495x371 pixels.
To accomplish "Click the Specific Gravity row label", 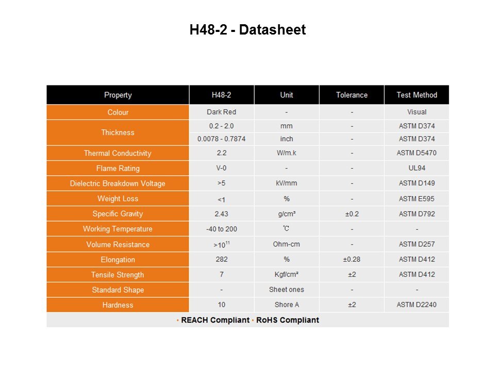I will [118, 214].
